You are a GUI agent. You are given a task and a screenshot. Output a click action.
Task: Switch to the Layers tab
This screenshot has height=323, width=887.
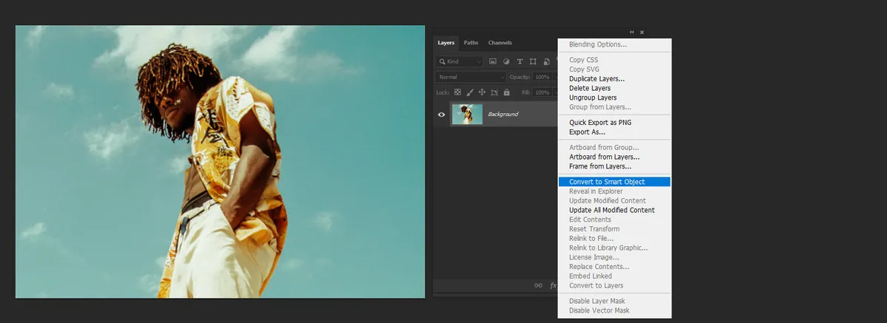click(446, 43)
